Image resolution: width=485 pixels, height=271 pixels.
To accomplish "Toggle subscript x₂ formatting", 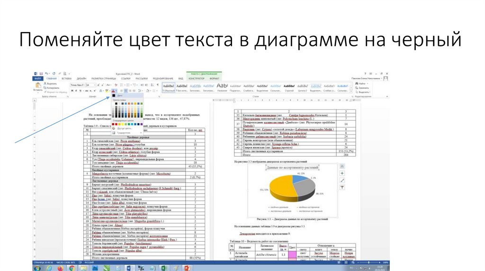I will pos(90,91).
